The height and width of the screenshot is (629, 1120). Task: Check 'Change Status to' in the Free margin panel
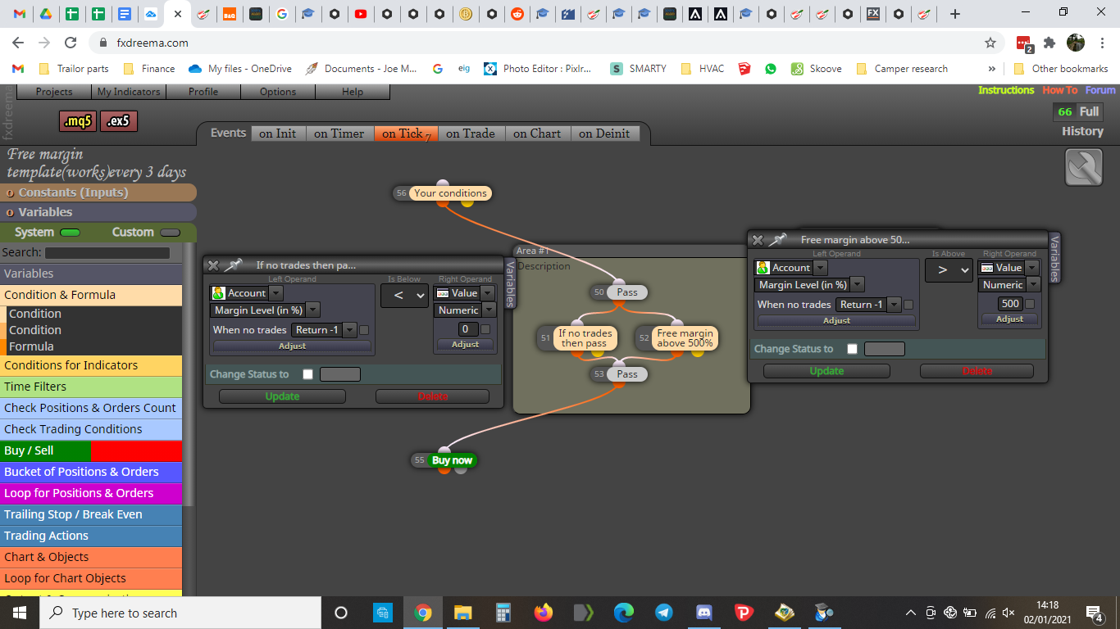click(x=852, y=349)
